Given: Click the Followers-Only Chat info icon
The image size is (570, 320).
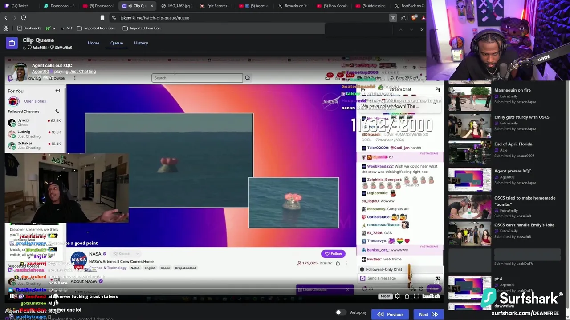Looking at the screenshot, I should click(362, 269).
